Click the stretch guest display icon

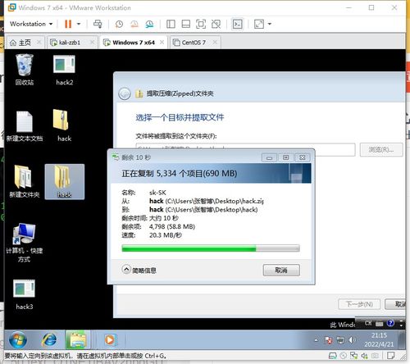259,24
